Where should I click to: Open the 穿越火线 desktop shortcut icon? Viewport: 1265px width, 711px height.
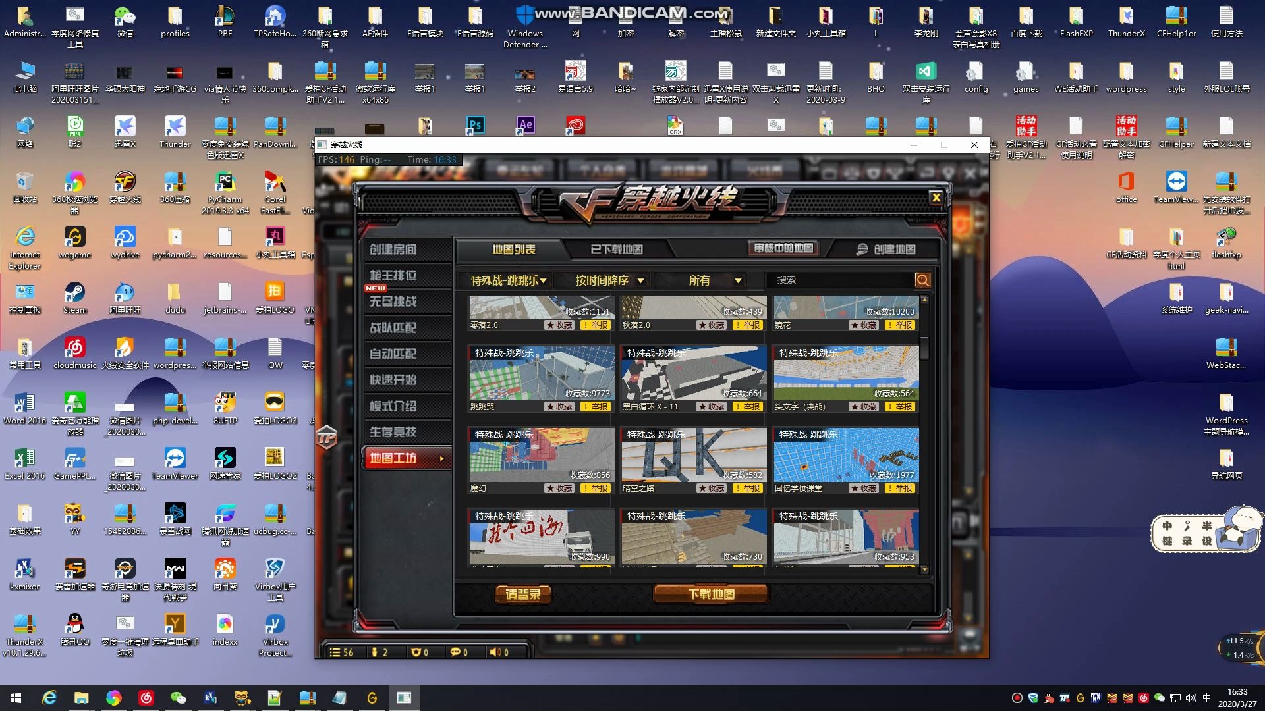pyautogui.click(x=125, y=182)
